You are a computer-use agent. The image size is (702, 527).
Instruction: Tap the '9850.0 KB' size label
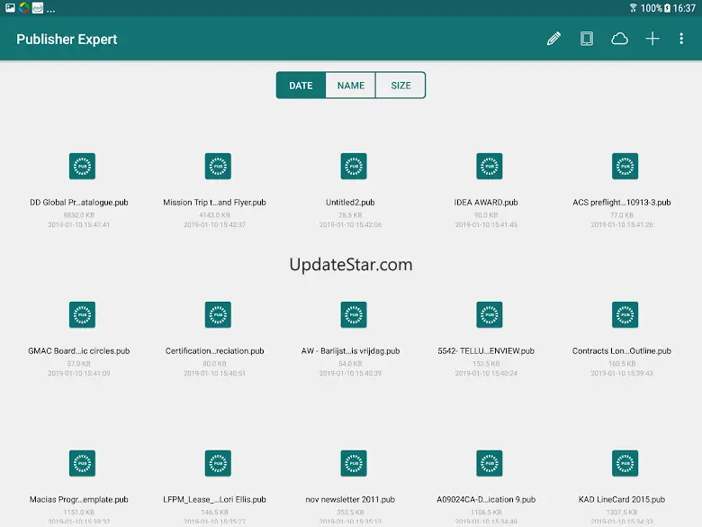pos(79,215)
